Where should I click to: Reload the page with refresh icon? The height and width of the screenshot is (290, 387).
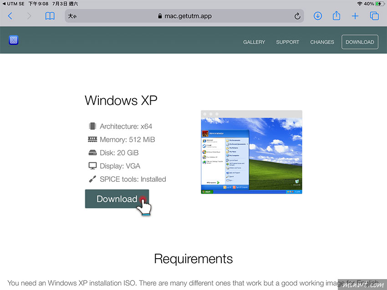pyautogui.click(x=297, y=16)
